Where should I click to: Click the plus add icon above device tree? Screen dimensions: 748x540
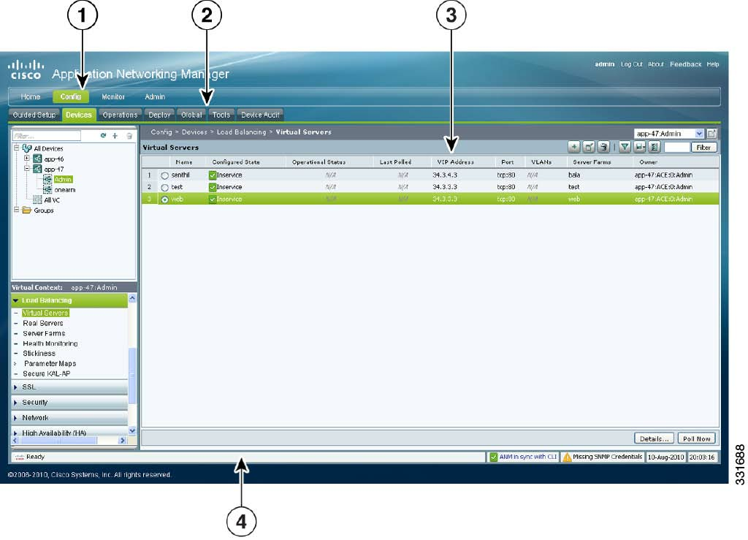coord(115,136)
